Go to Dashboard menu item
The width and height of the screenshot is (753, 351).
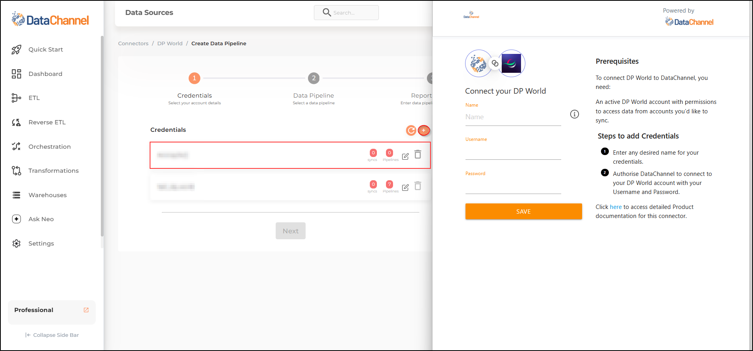45,74
